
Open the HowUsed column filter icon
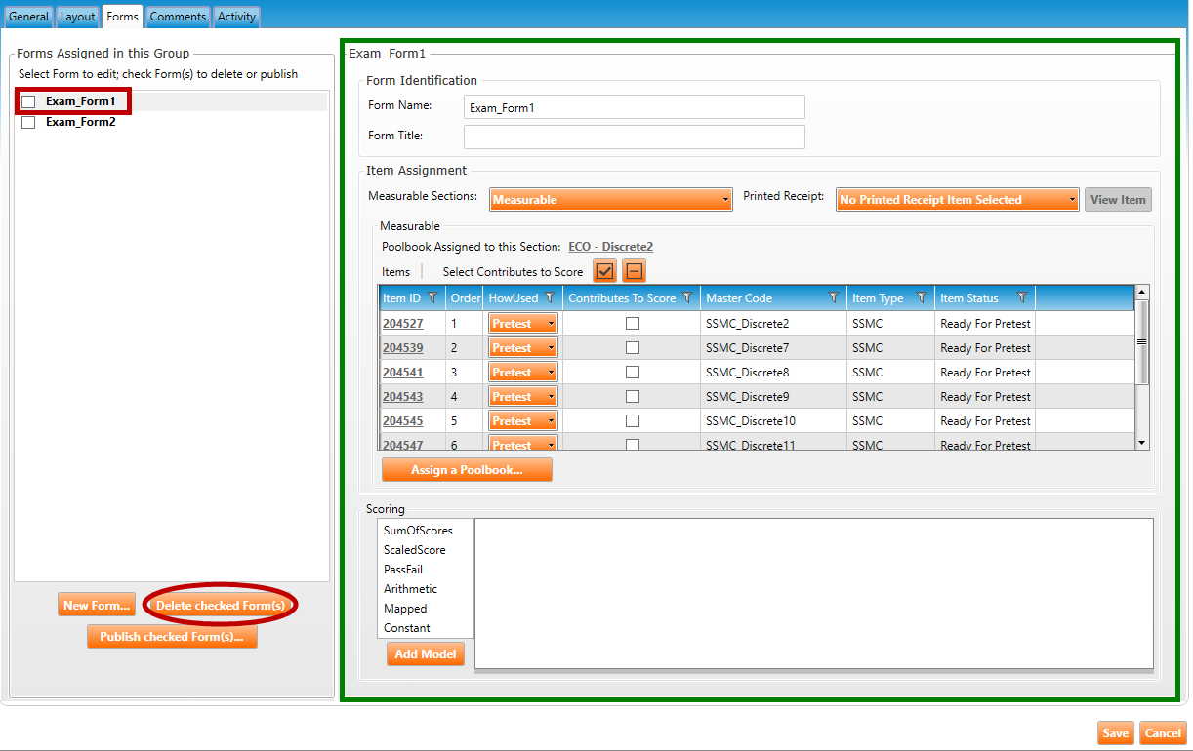pos(550,298)
